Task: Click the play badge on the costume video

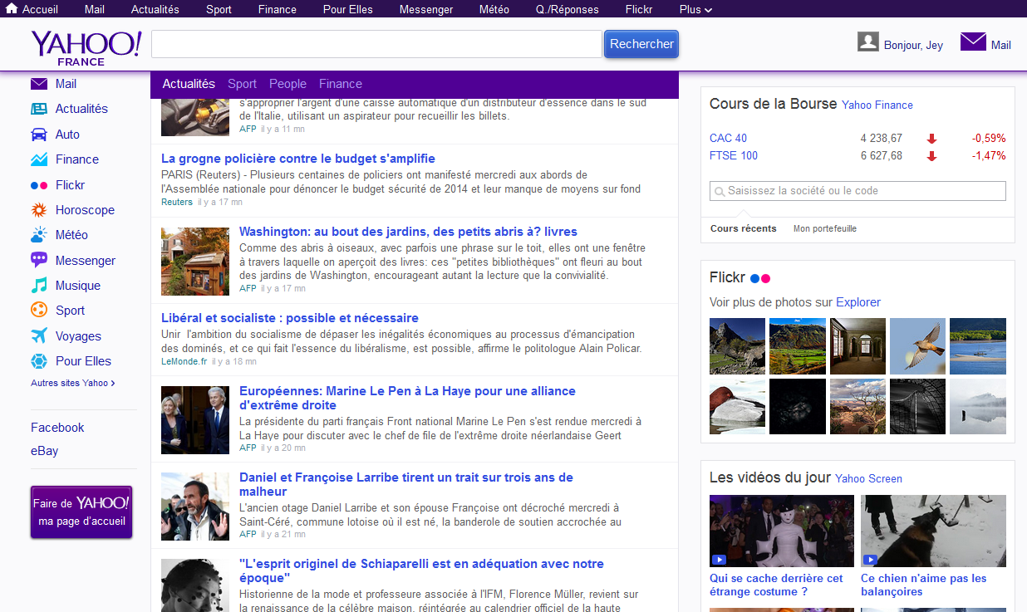Action: point(719,560)
